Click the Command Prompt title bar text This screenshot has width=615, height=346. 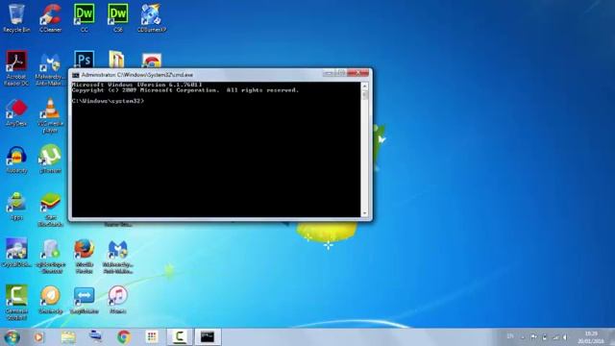tap(136, 75)
